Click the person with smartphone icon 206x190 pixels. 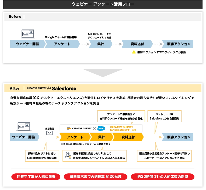point(68,156)
